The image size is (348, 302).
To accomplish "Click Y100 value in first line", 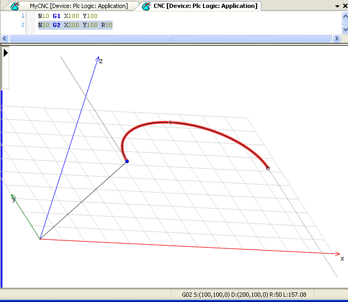I will [90, 16].
